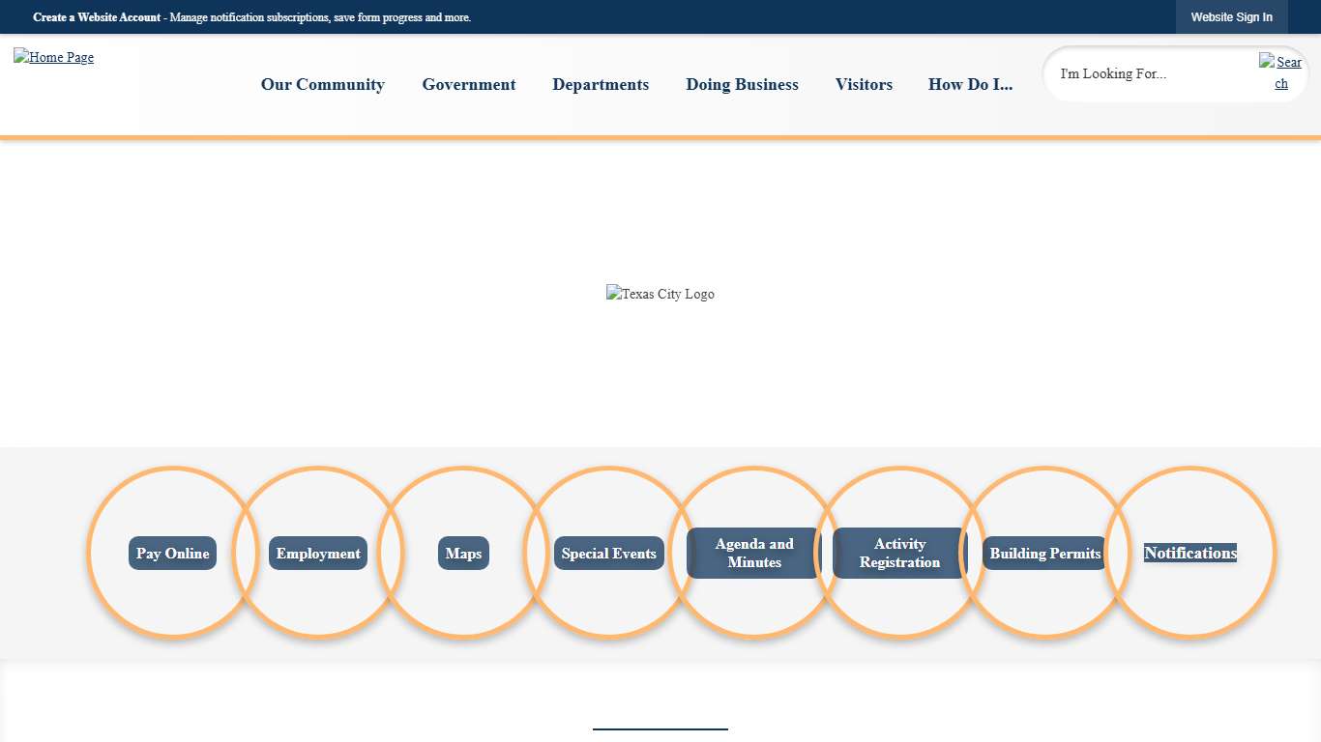Viewport: 1321px width, 742px height.
Task: Select the Maps circle icon
Action: tap(463, 554)
